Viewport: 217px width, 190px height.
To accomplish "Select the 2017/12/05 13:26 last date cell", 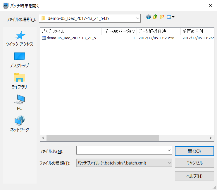I will click(x=198, y=38).
